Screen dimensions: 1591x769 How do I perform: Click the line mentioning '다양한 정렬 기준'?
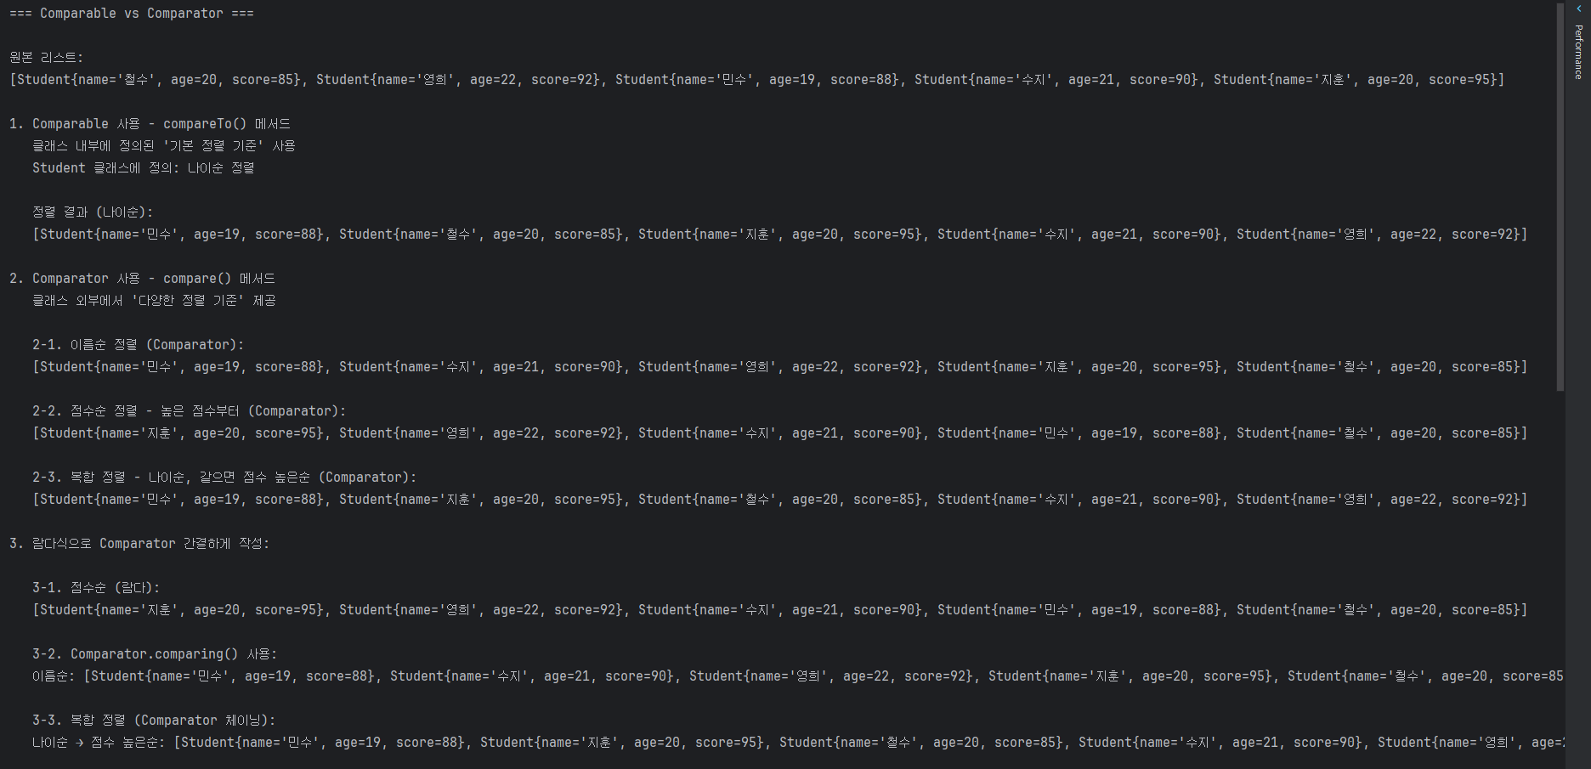[154, 301]
